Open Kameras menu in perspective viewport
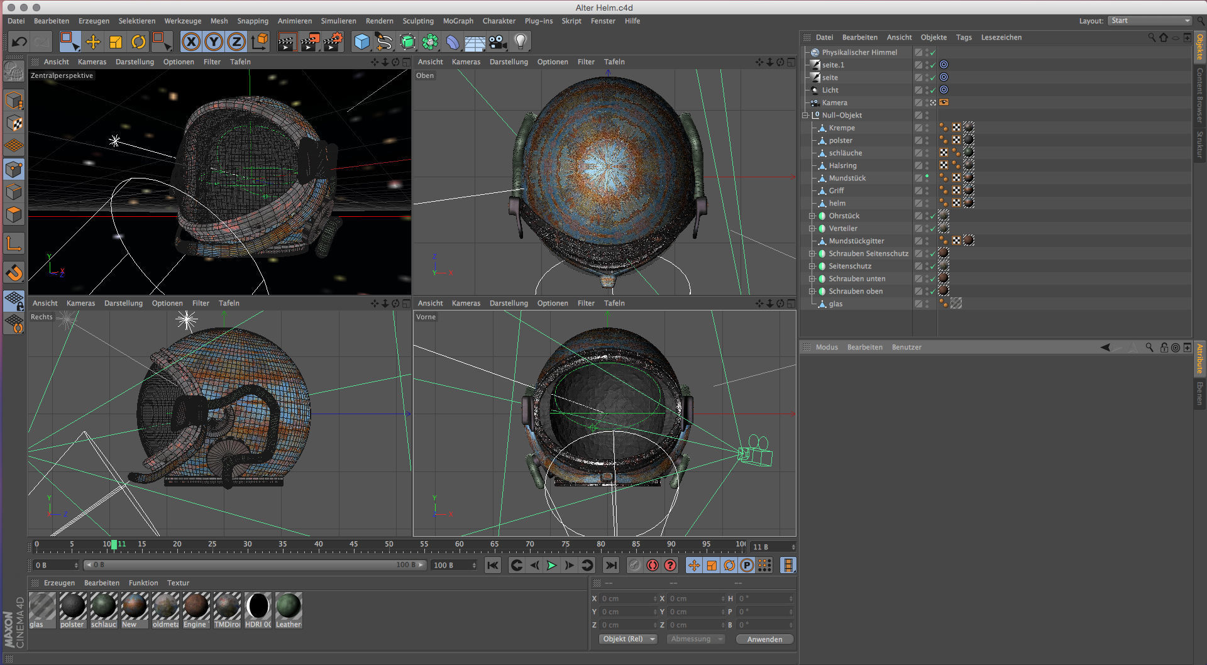Screen dimensions: 1207x665 (x=92, y=62)
